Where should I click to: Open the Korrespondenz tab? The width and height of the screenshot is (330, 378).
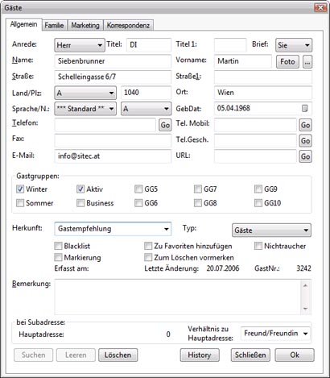128,25
